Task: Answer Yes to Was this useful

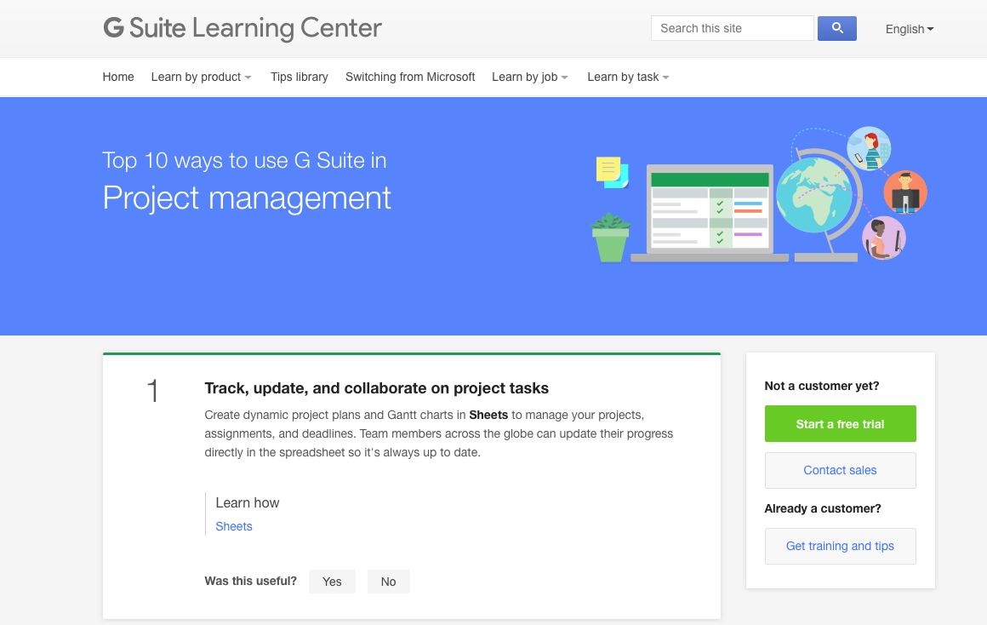Action: pyautogui.click(x=332, y=582)
